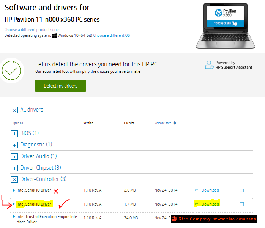Viewport: 265px width, 228px height.
Task: Click download icon for 1.7 MB driver
Action: click(x=197, y=204)
